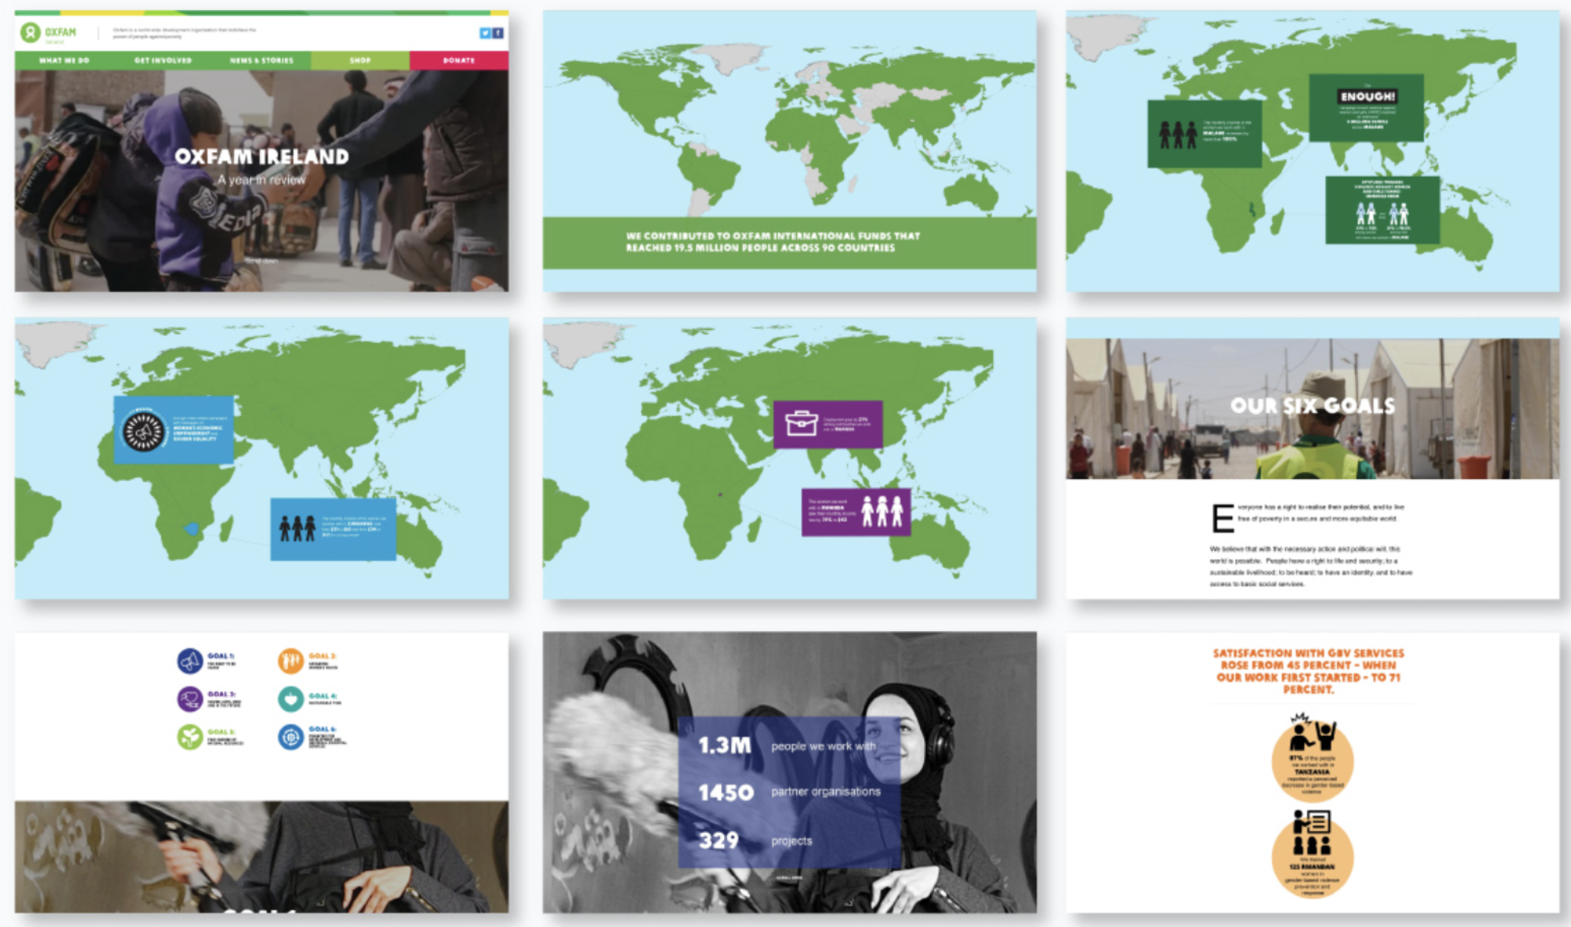
Task: Click the Tanzania orange circle infographic
Action: click(x=1312, y=759)
